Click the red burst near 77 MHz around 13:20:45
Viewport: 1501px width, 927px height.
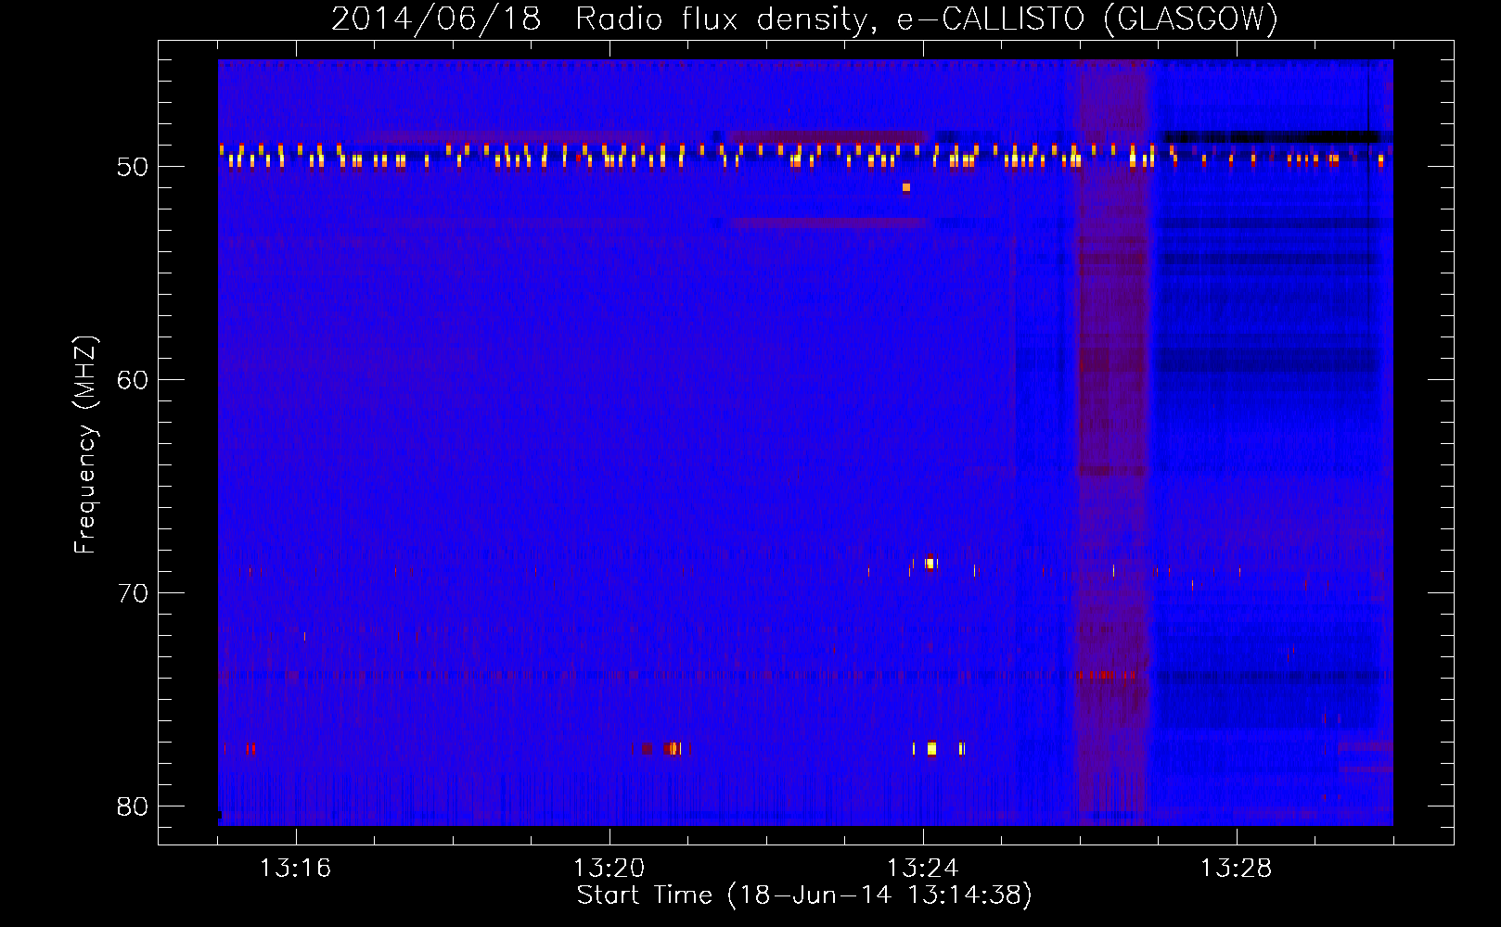(x=674, y=748)
